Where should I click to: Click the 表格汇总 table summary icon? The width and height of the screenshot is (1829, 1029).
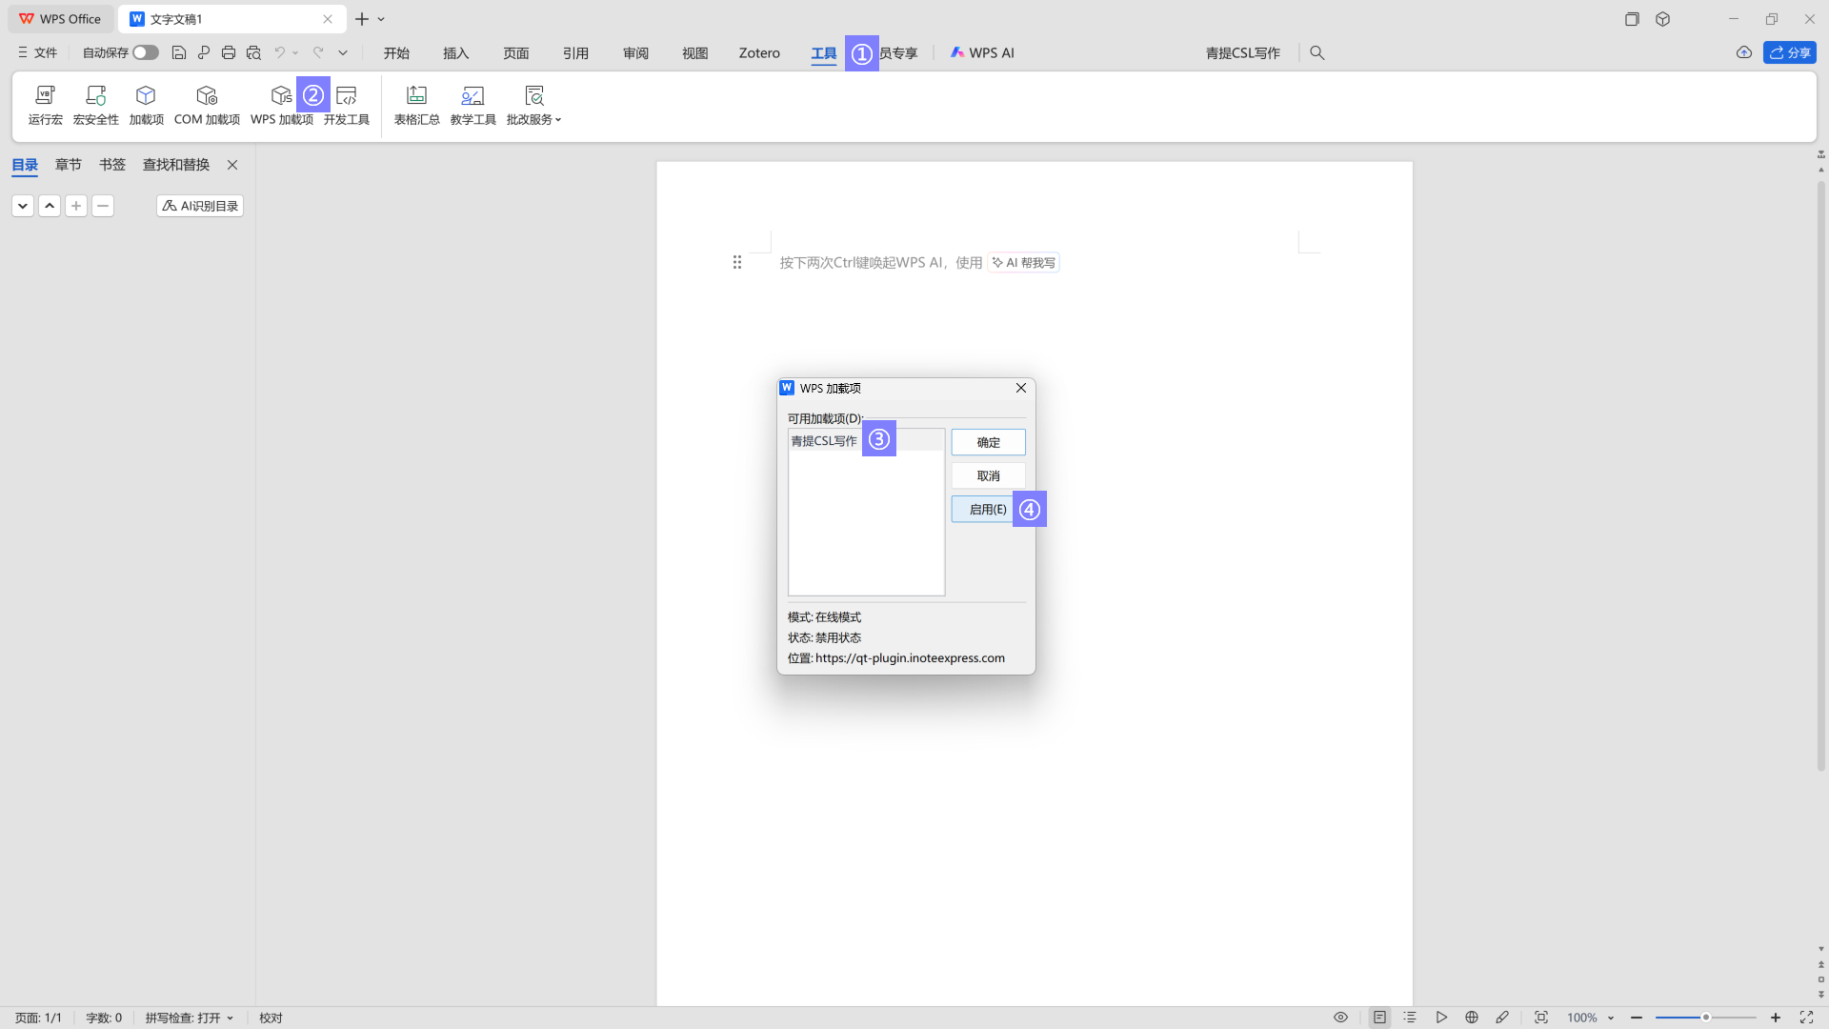416,104
